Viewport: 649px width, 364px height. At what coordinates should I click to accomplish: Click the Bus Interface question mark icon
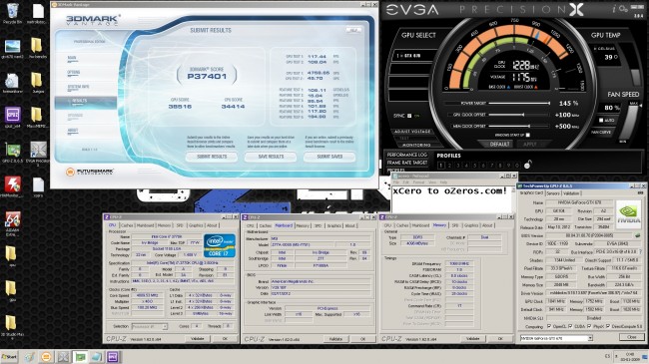click(x=639, y=251)
